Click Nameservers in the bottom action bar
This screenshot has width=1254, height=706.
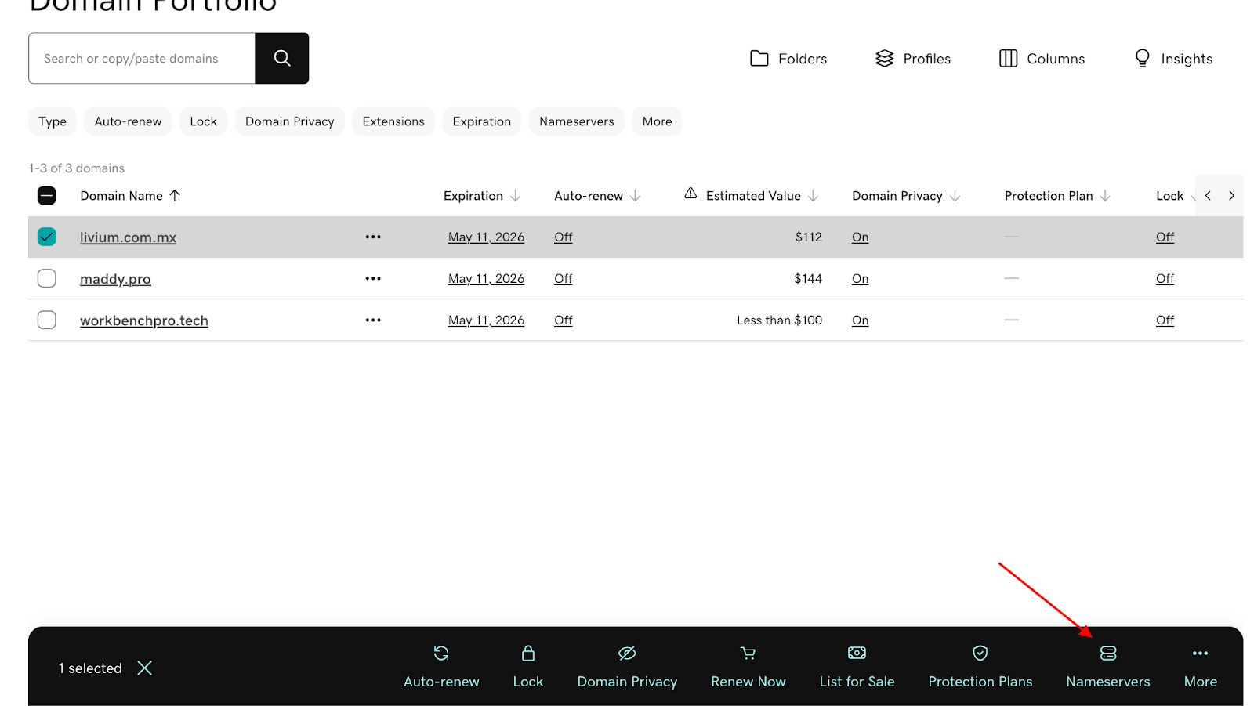(1107, 666)
